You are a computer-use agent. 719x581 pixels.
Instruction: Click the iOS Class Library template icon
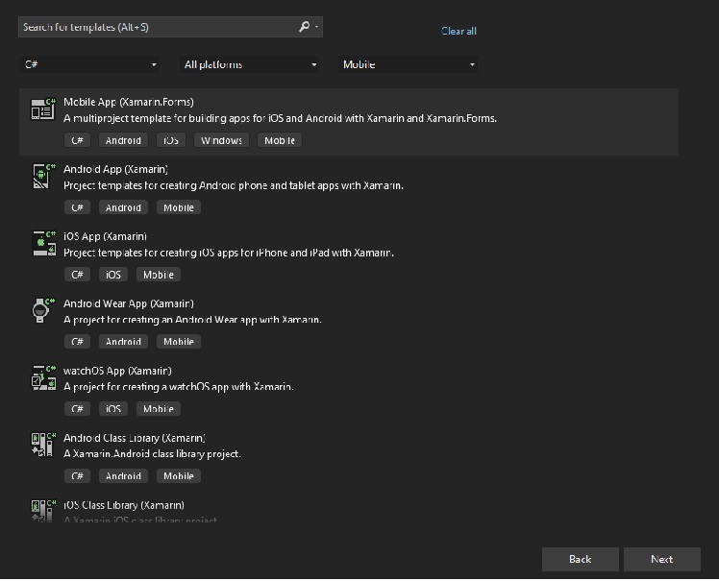[42, 510]
